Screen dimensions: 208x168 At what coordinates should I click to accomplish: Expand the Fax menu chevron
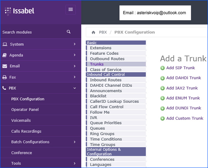(x=75, y=77)
